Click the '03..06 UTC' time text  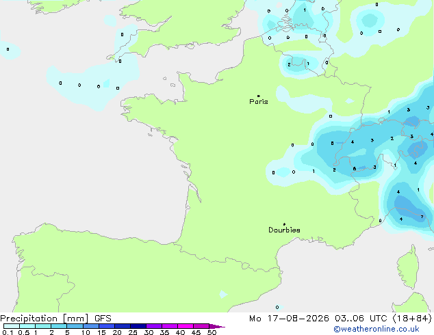361,319
